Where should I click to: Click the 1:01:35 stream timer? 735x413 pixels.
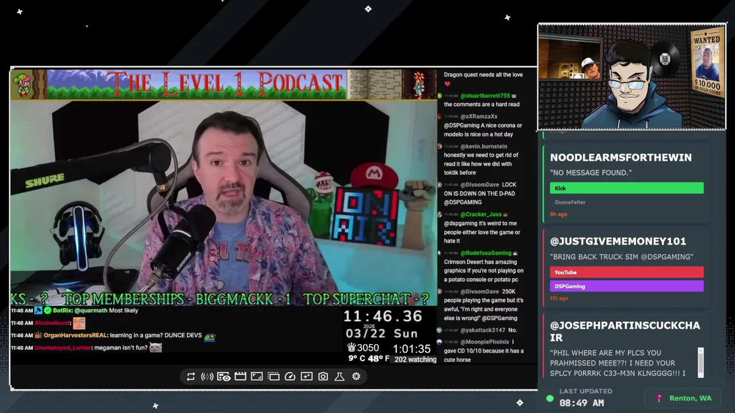coord(412,349)
